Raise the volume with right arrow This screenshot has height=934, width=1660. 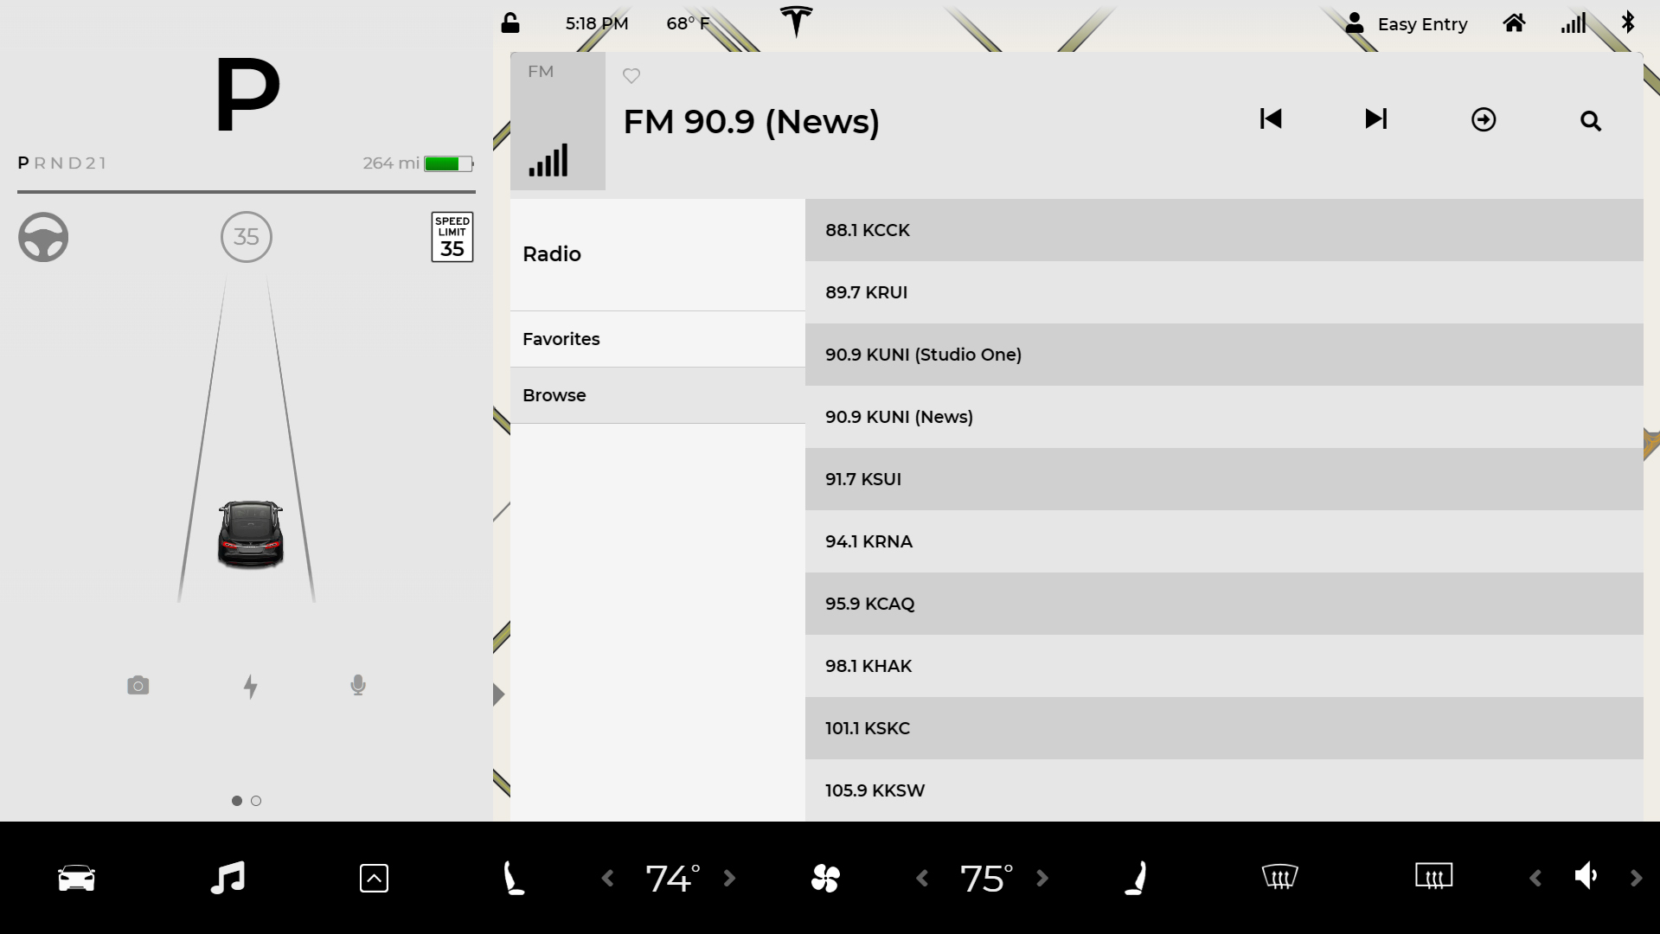[1636, 879]
